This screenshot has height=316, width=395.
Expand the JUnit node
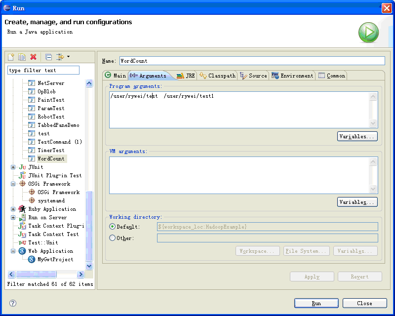(x=12, y=167)
